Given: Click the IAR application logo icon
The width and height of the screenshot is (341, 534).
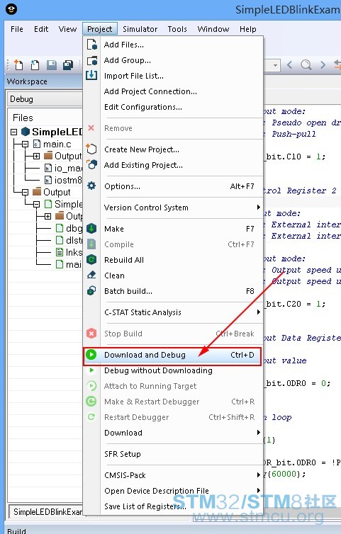Looking at the screenshot, I should pos(11,9).
